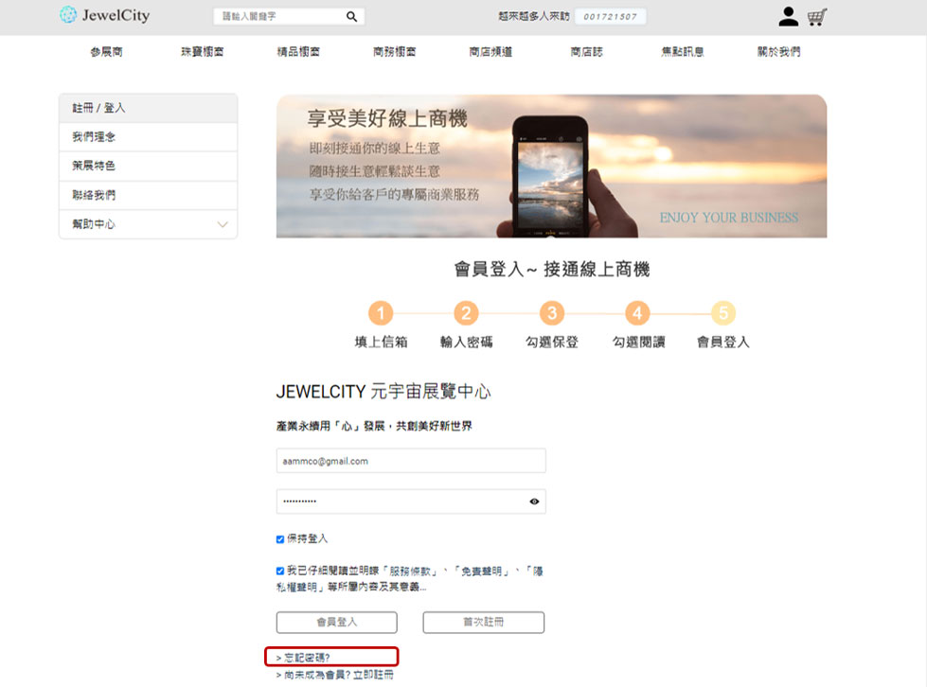Select 聯絡我們 in sidebar

pyautogui.click(x=149, y=195)
